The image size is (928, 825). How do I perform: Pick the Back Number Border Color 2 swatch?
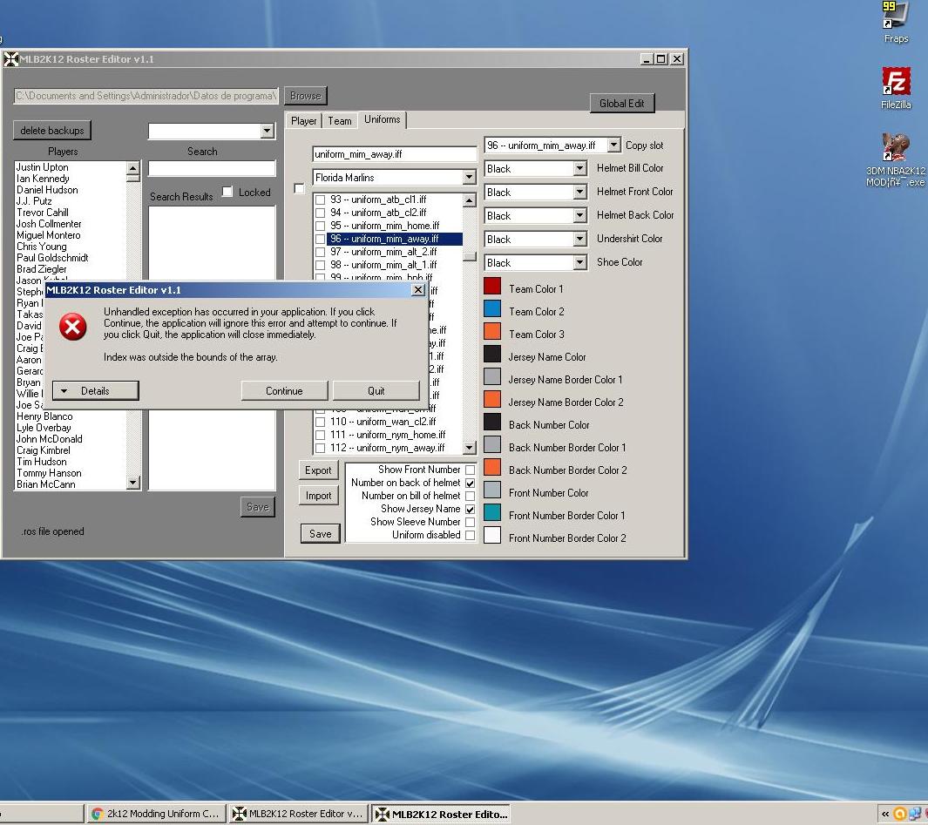click(x=492, y=467)
